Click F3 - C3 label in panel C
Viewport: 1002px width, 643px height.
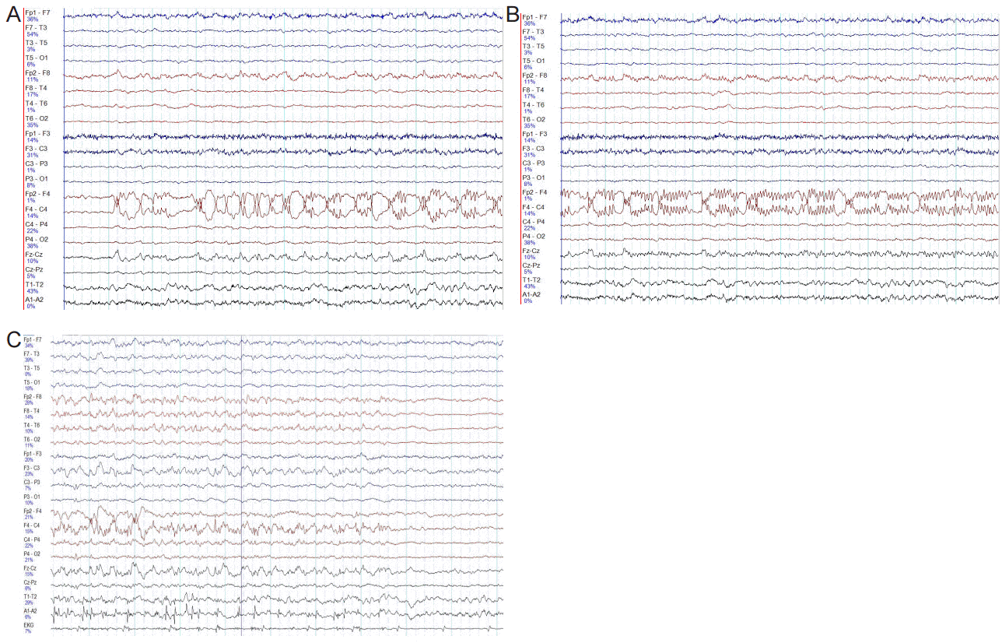pyautogui.click(x=33, y=468)
